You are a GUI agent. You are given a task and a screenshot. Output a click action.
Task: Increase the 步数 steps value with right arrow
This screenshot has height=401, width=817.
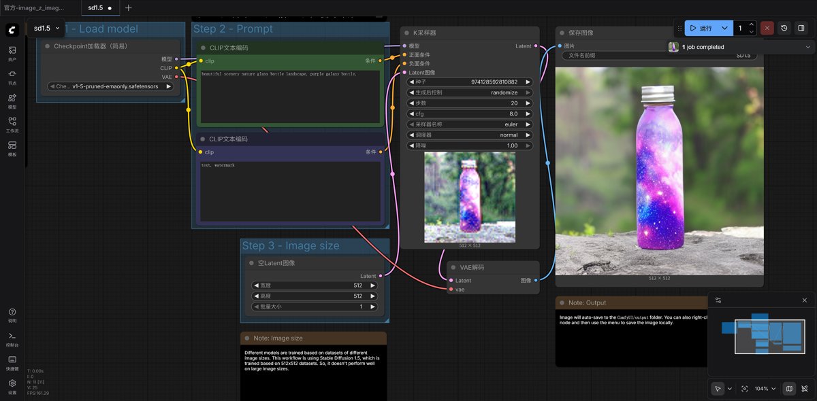coord(528,103)
